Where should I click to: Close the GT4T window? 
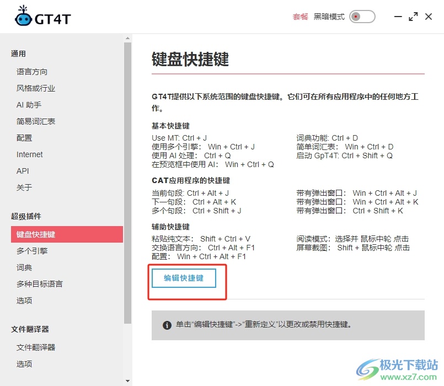[x=429, y=17]
